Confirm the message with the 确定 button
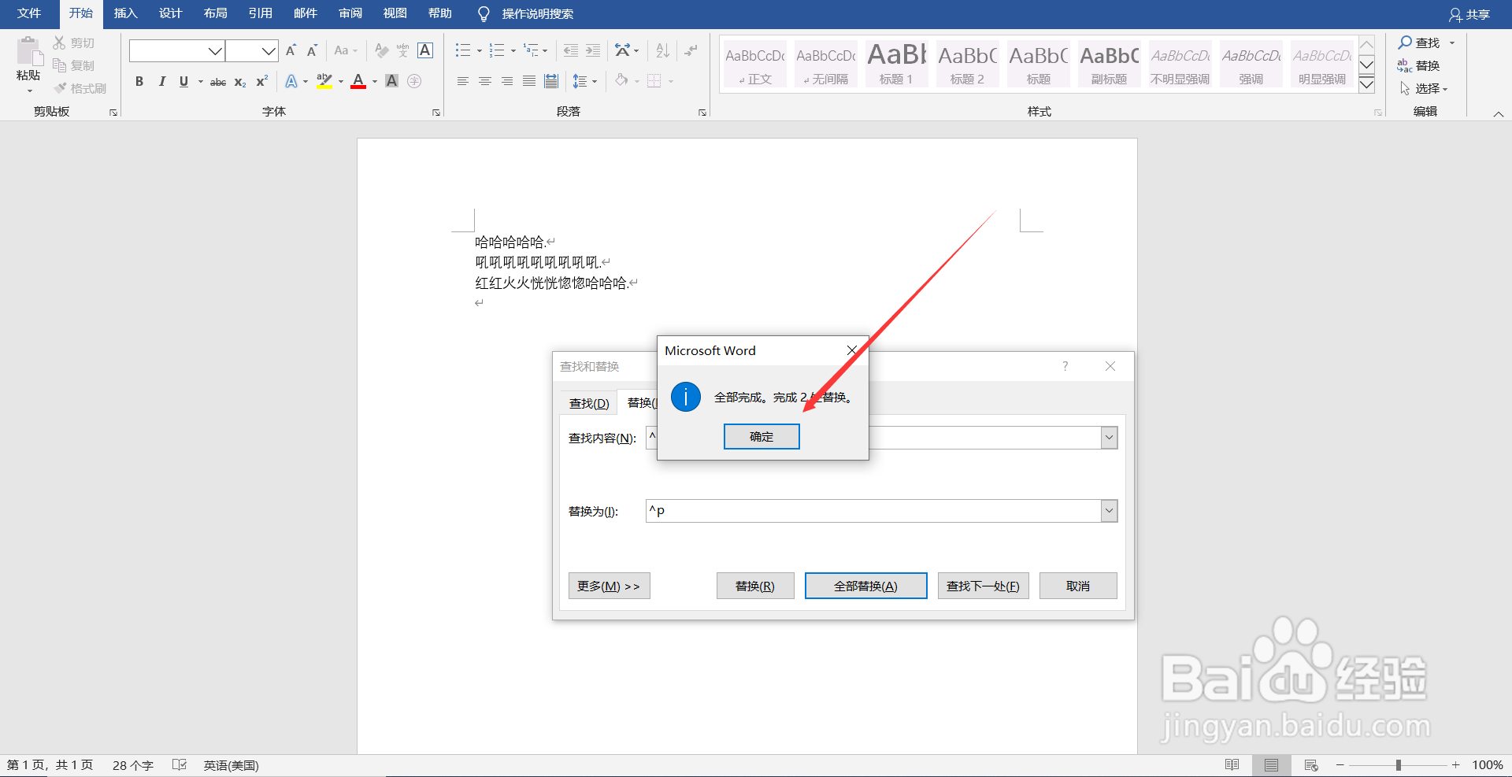 (762, 437)
